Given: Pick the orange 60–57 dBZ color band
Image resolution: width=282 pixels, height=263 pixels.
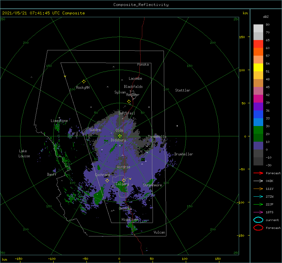Looking at the screenshot, I should click(258, 52).
